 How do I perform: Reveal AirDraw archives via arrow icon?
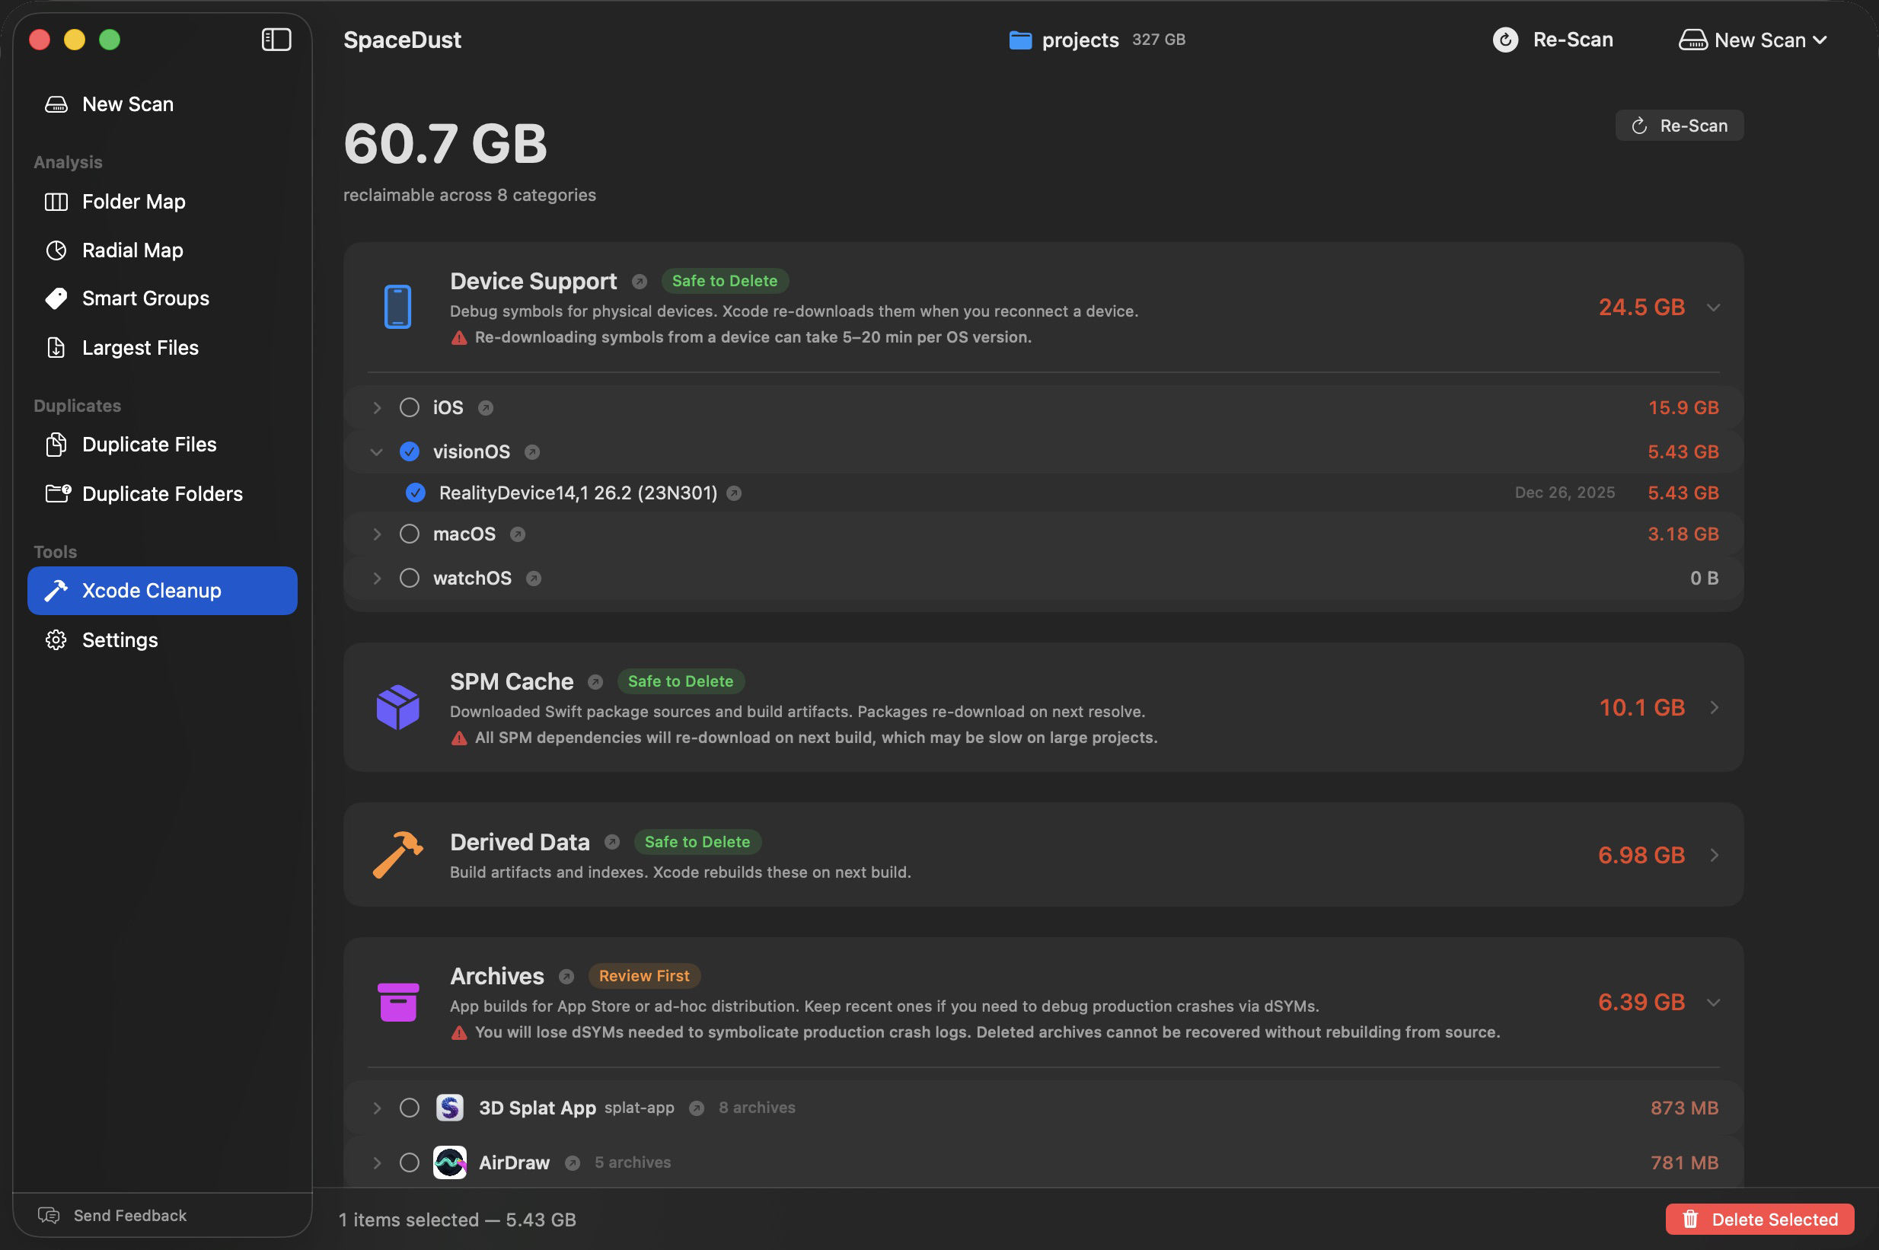click(573, 1163)
